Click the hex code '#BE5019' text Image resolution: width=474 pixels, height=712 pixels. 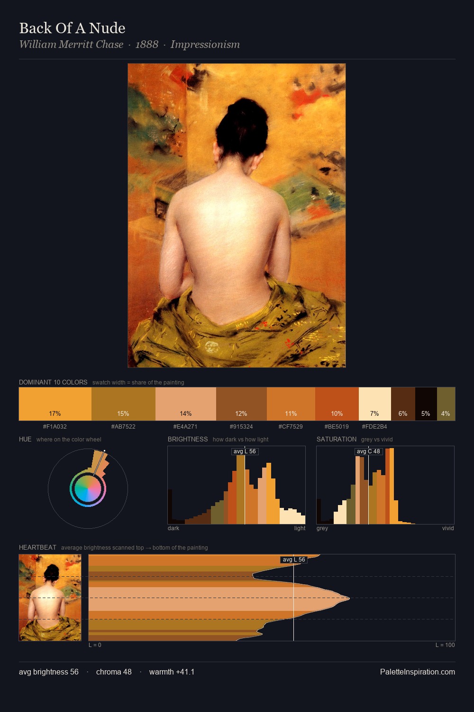click(337, 426)
